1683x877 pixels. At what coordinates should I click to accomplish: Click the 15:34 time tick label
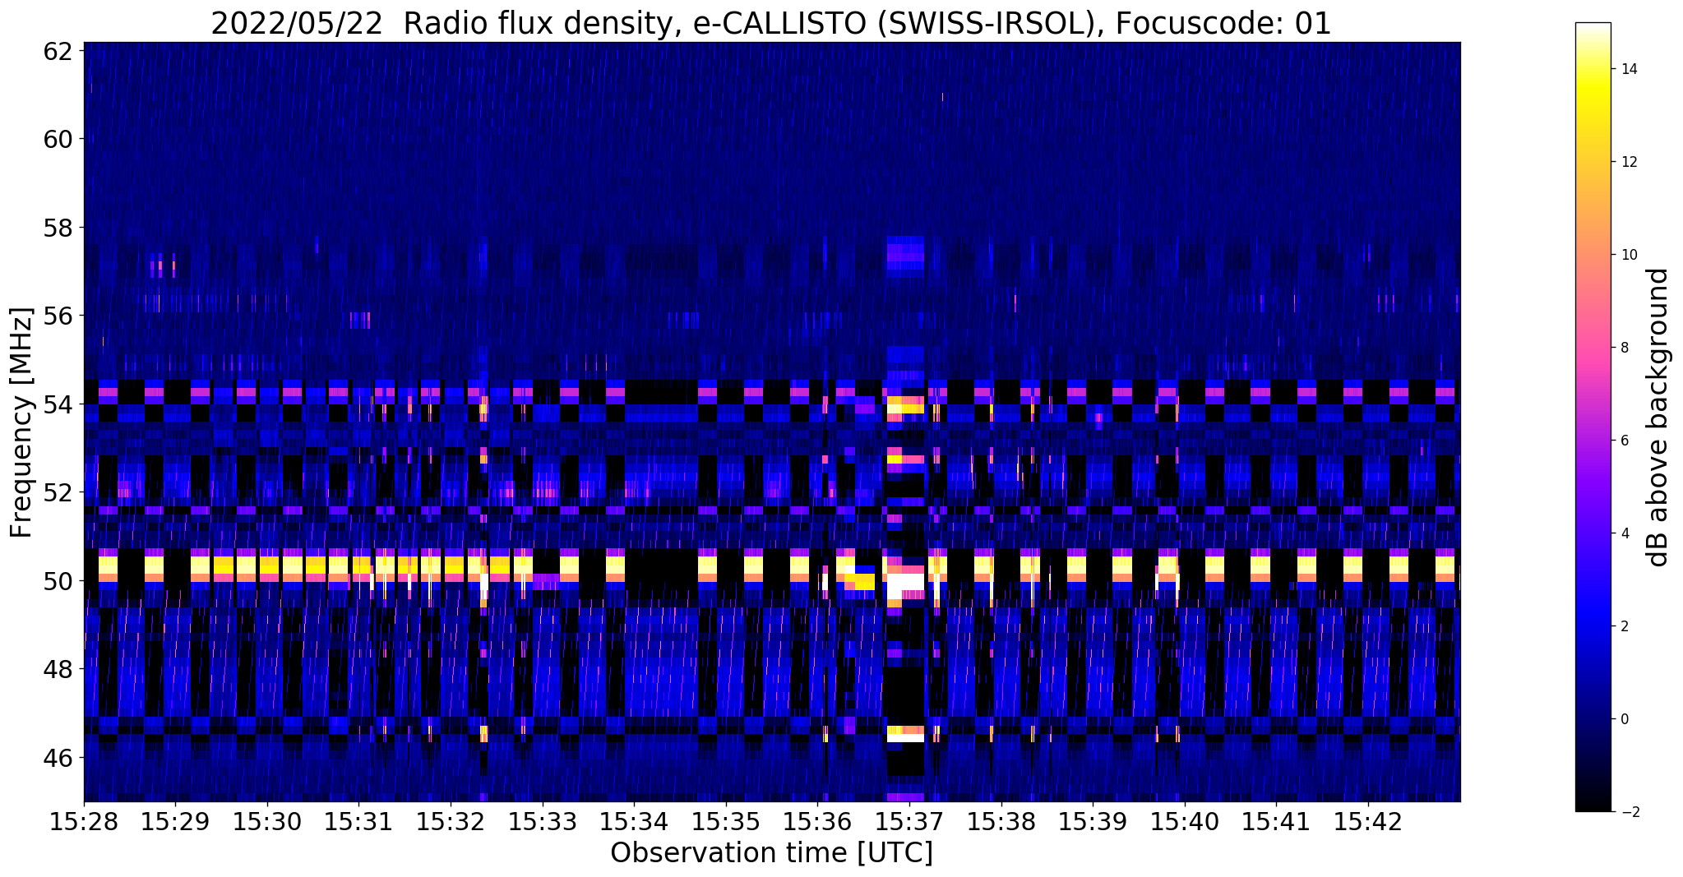click(634, 822)
